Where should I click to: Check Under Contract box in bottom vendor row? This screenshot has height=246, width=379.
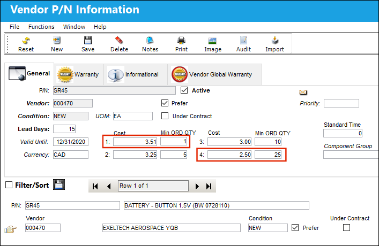(347, 227)
